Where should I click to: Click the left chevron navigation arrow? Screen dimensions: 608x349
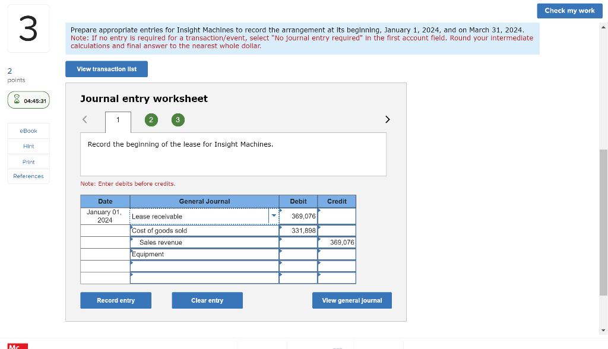coord(84,119)
